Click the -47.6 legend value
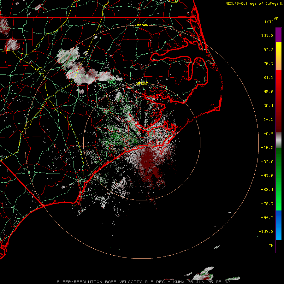Screen dimensions: 284x284 (267, 176)
